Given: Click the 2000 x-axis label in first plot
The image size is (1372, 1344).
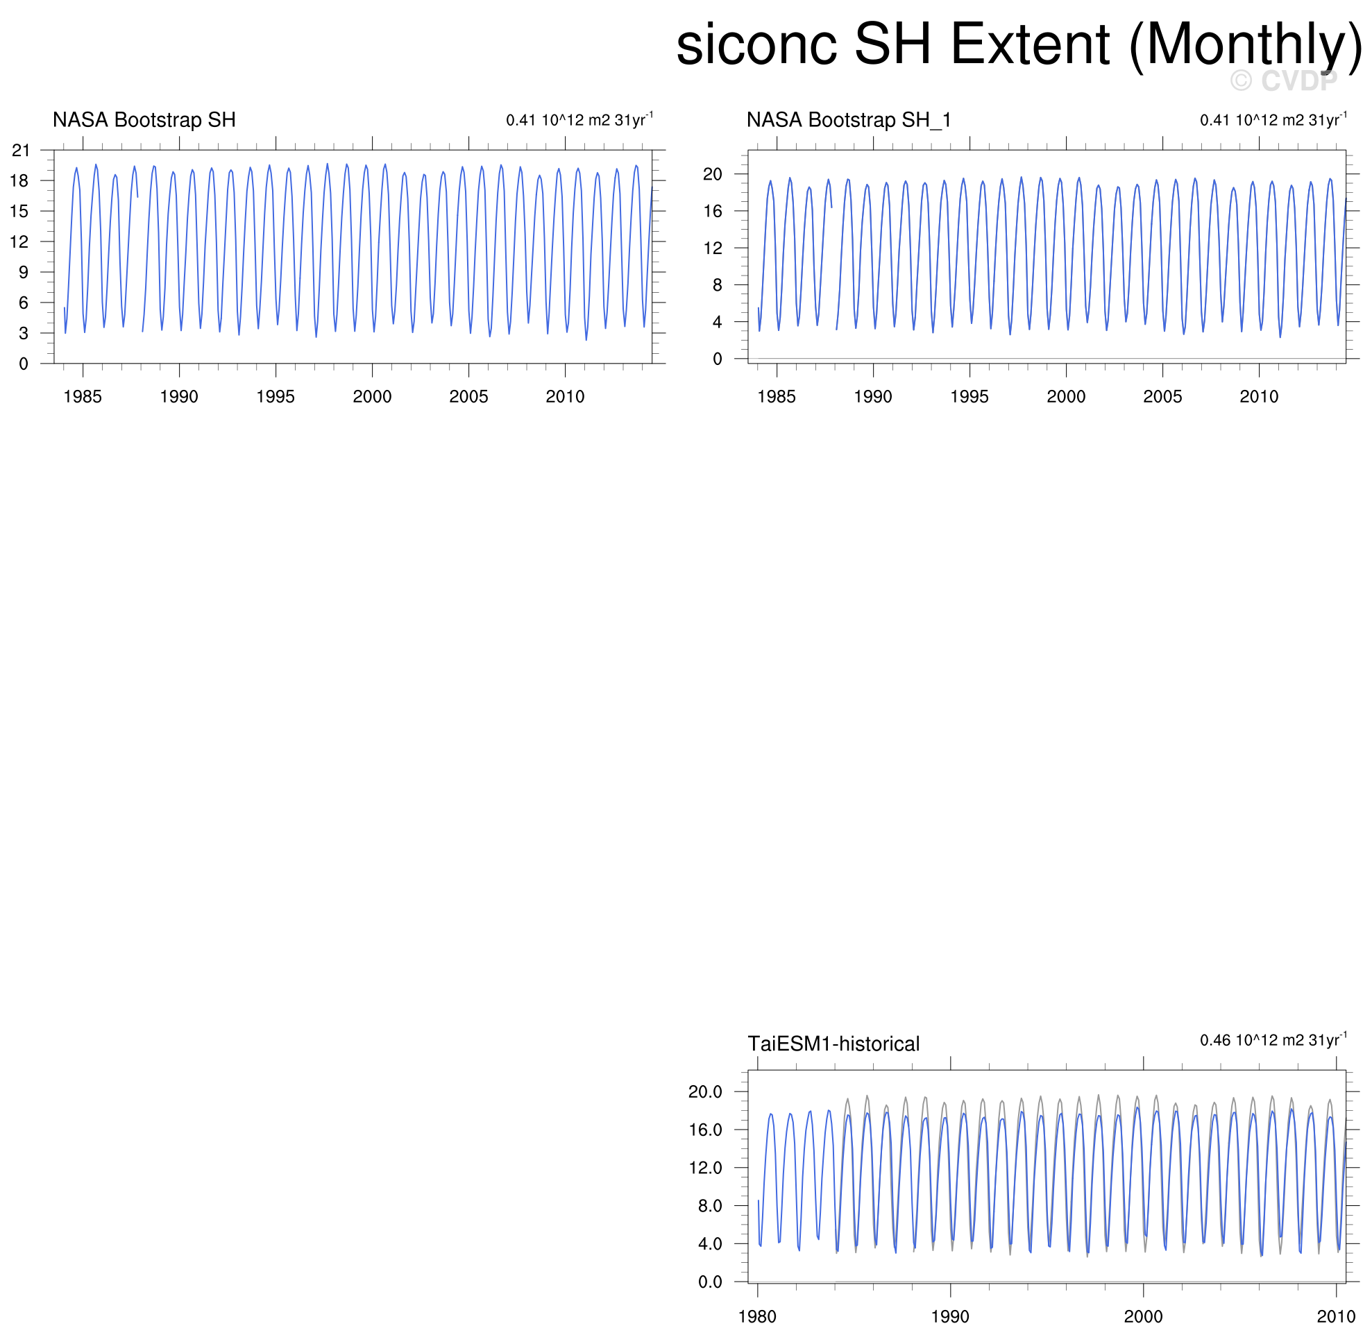Looking at the screenshot, I should coord(372,397).
